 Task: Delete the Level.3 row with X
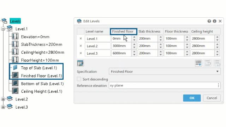(81, 53)
